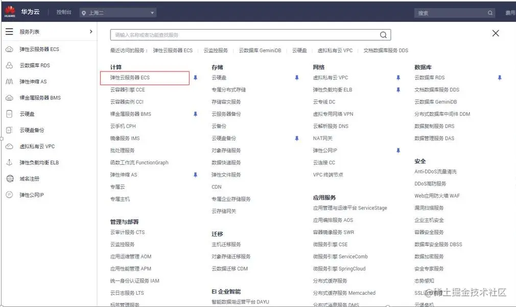Select 弹性云服务器 ECS in the left sidebar
This screenshot has width=516, height=307.
(39, 49)
